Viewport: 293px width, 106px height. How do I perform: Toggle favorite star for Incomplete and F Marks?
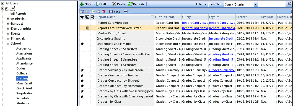(82, 44)
